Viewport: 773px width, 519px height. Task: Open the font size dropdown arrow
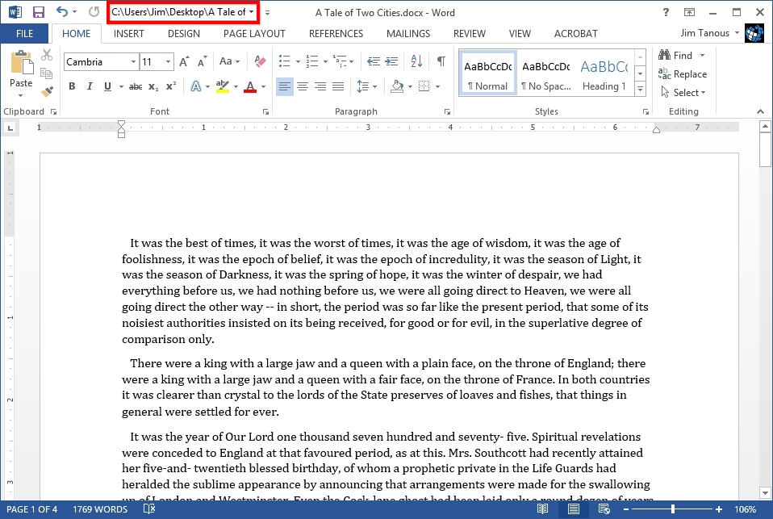click(x=168, y=61)
